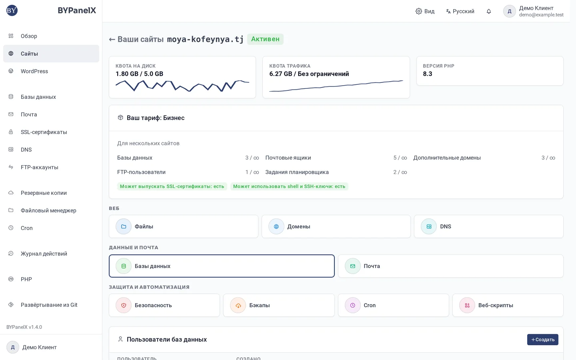Click the Файлы folder icon
576x360 pixels.
[124, 226]
